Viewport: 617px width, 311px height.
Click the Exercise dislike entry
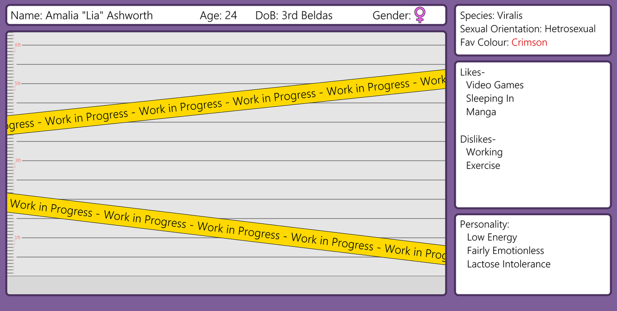pyautogui.click(x=483, y=166)
